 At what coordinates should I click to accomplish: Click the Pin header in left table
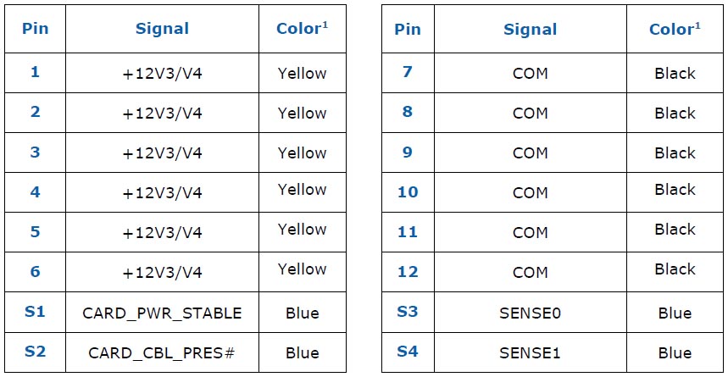tap(35, 29)
